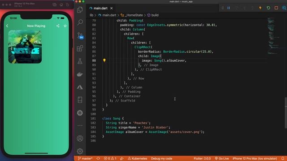This screenshot has width=287, height=161.
Task: Show additional views via the ellipsis icon
Action: [x=80, y=126]
